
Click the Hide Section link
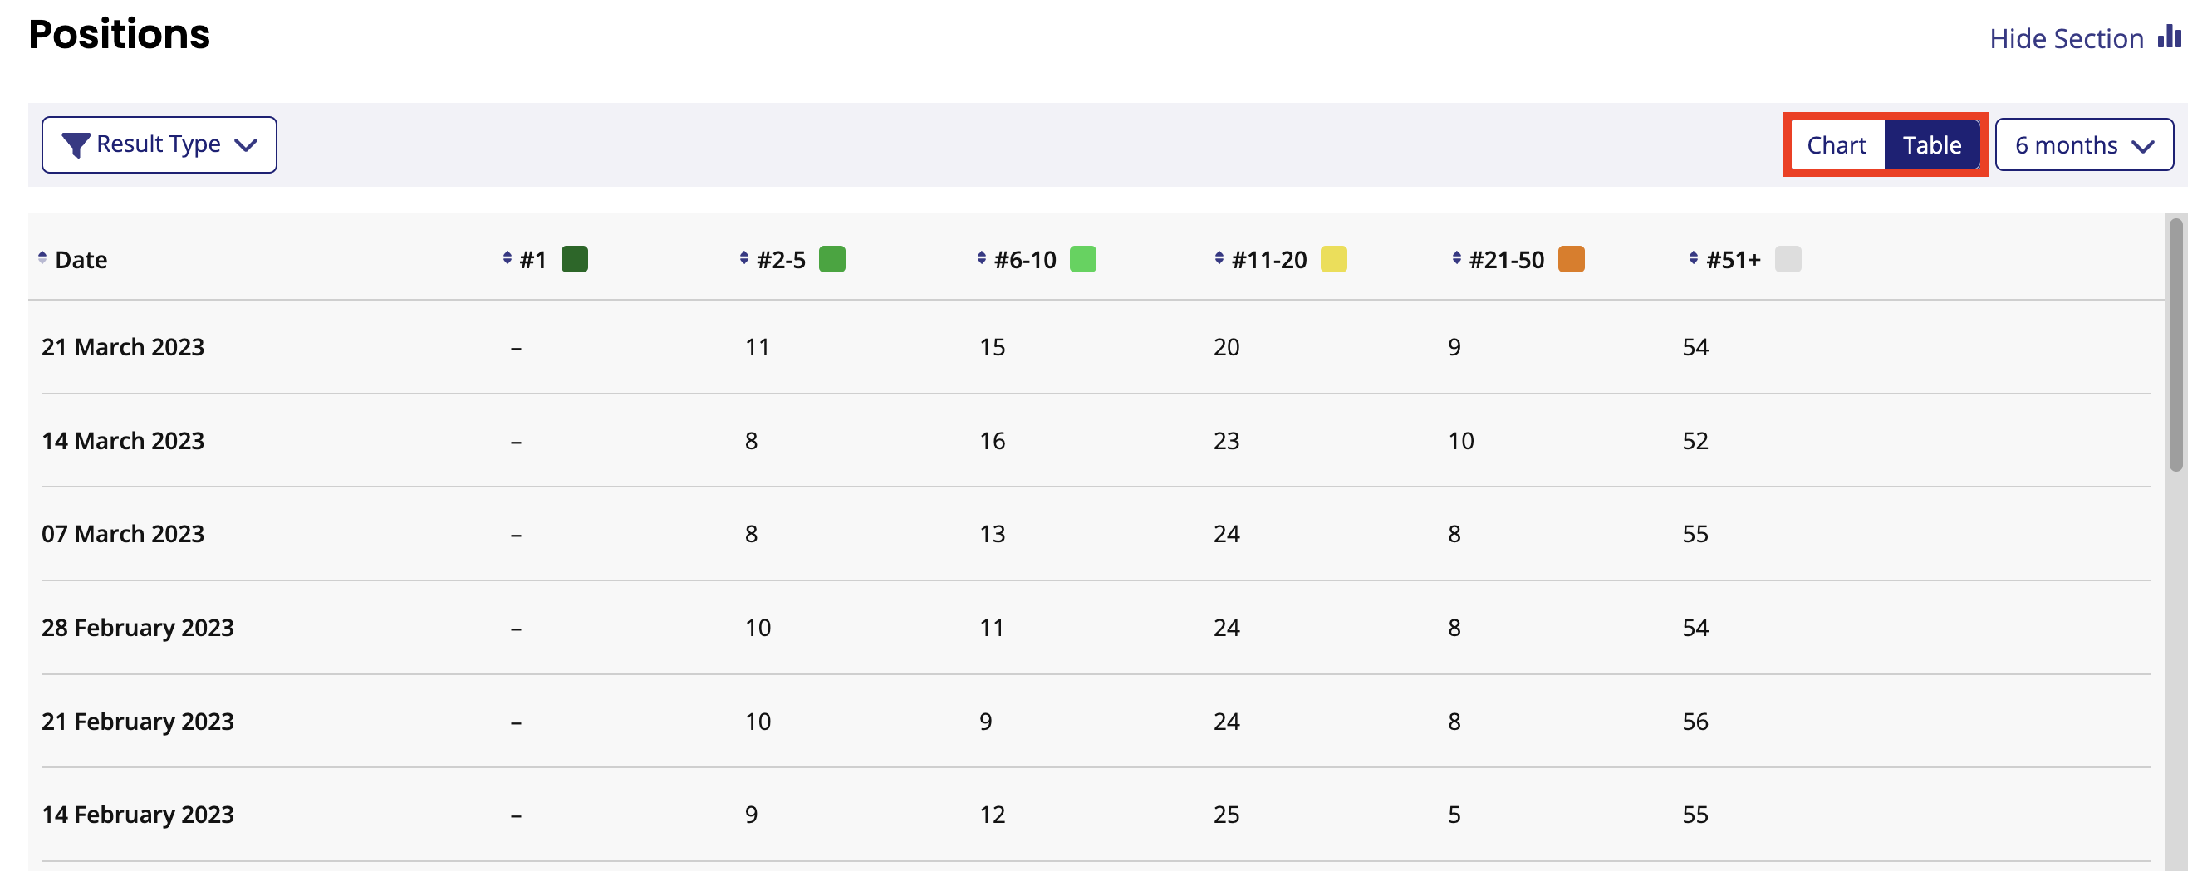pyautogui.click(x=2065, y=39)
